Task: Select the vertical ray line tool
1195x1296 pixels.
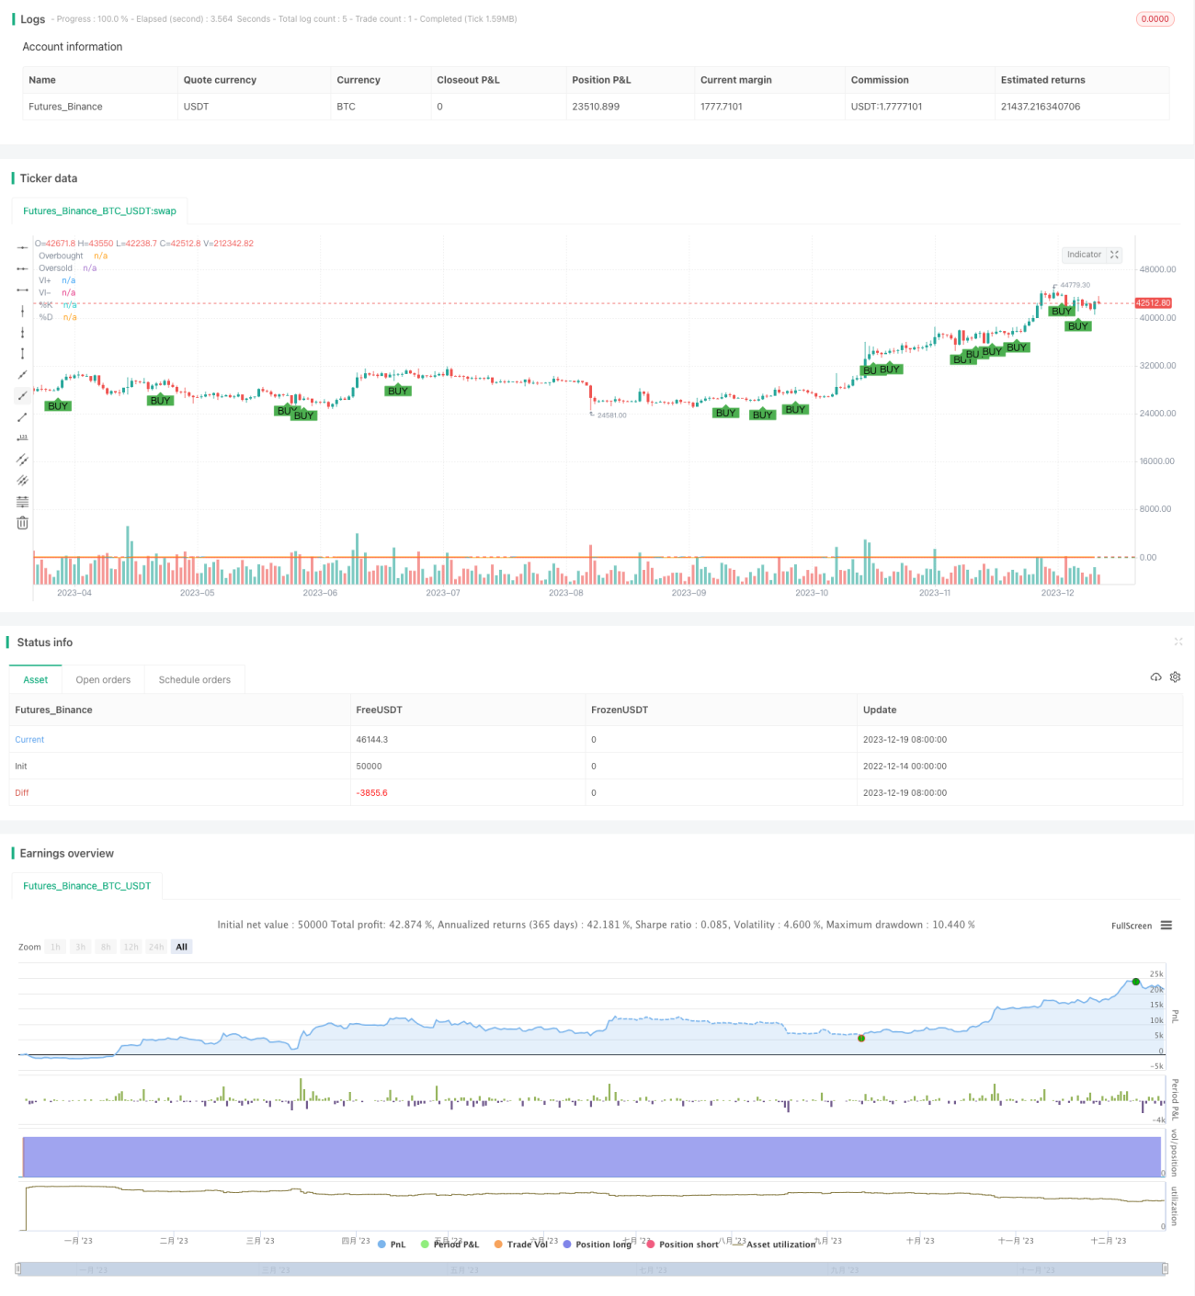Action: click(x=22, y=332)
